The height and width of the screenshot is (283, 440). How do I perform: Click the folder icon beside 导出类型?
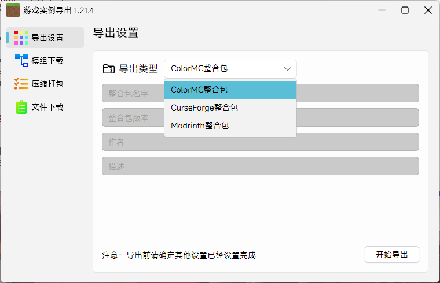108,69
